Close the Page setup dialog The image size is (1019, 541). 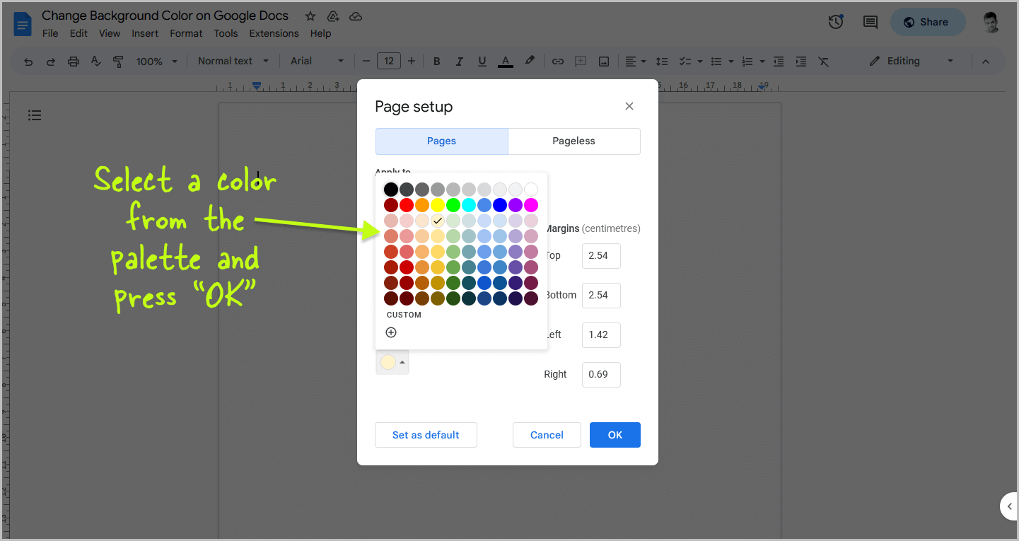[x=629, y=106]
